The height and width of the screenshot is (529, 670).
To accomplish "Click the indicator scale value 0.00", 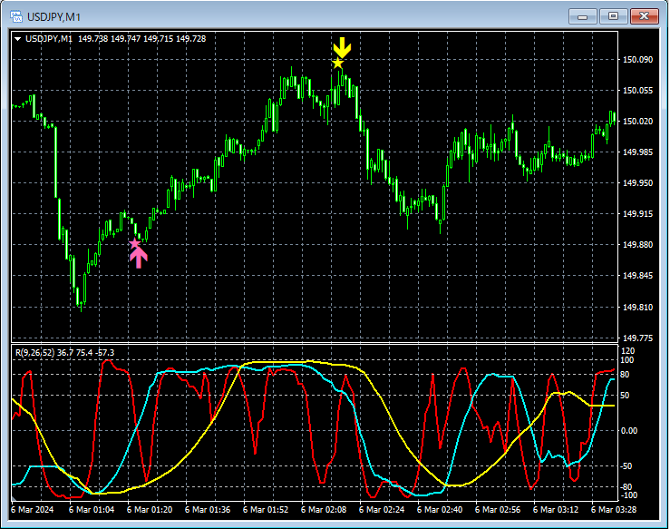I will click(x=629, y=431).
